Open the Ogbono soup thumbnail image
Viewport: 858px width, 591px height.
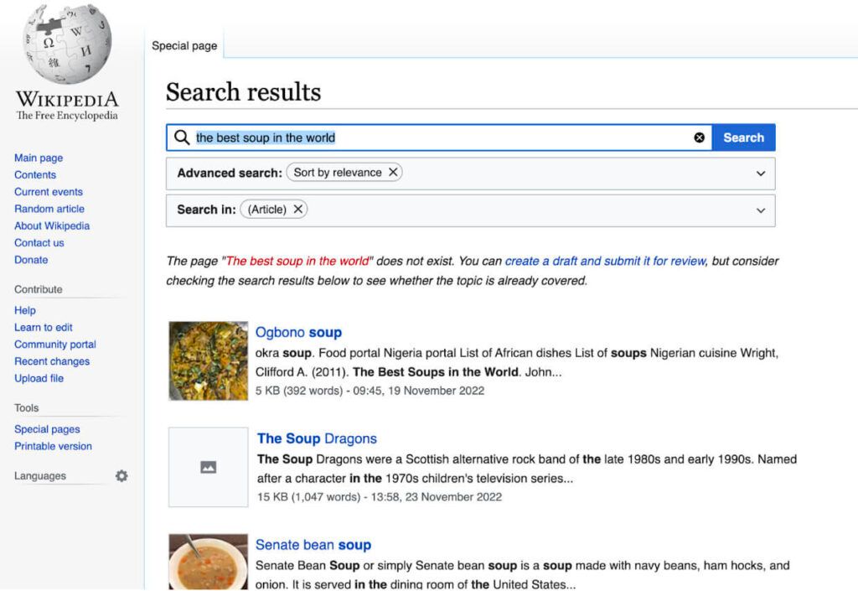(x=209, y=360)
